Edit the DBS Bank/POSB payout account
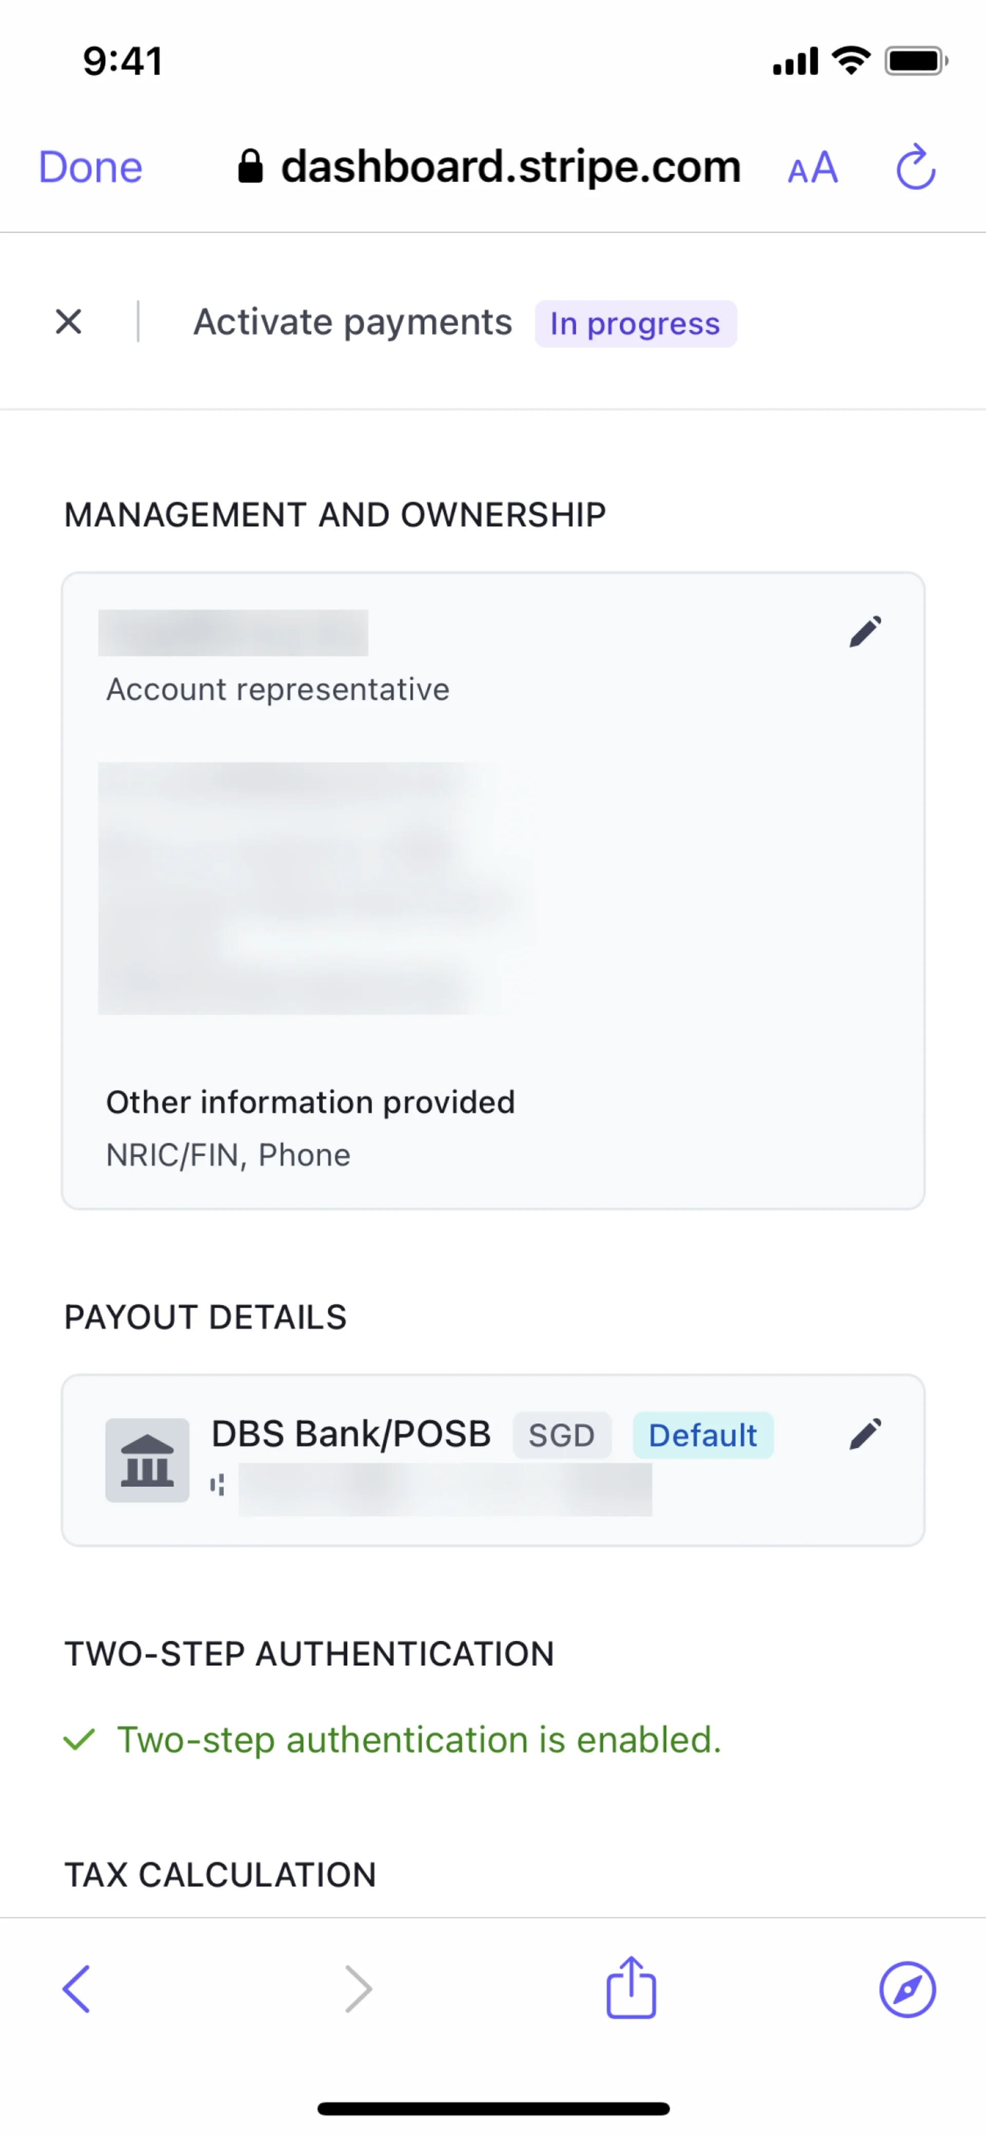986x2136 pixels. (865, 1434)
